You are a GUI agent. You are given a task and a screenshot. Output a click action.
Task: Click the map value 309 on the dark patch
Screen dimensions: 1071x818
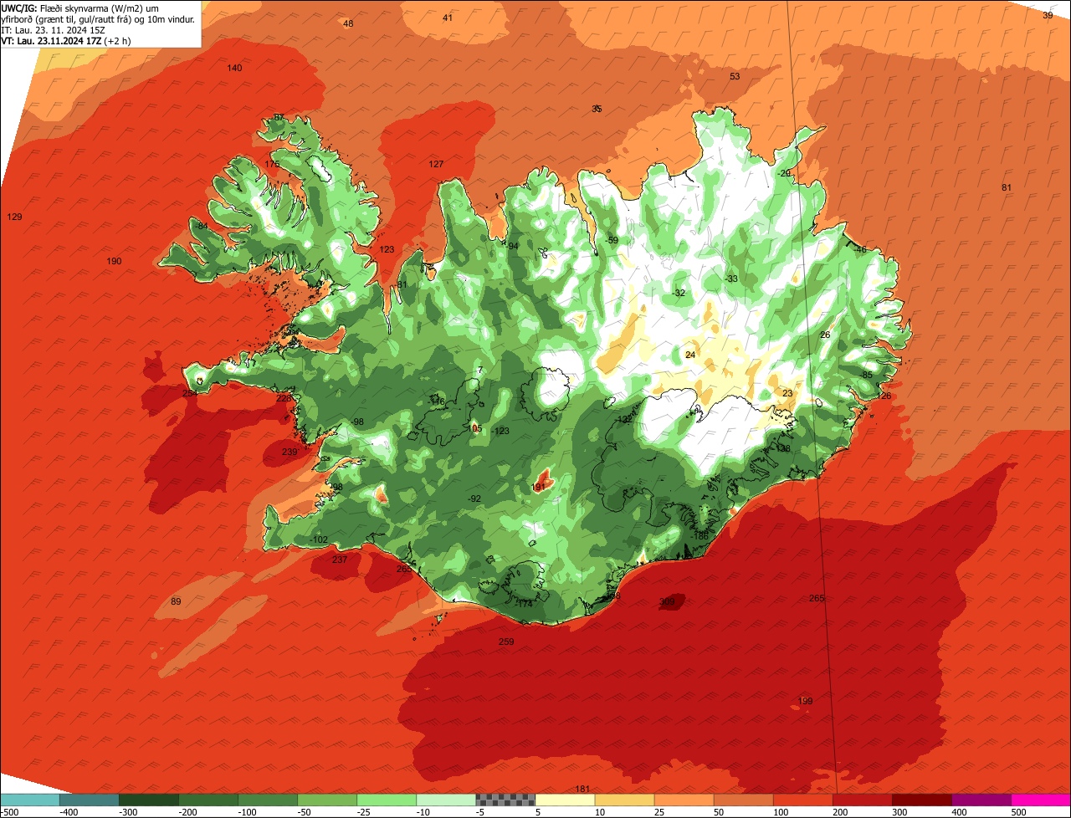pyautogui.click(x=667, y=601)
